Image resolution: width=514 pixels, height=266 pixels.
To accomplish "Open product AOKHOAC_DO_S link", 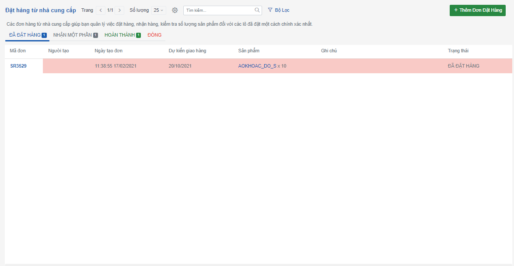I will [x=257, y=66].
